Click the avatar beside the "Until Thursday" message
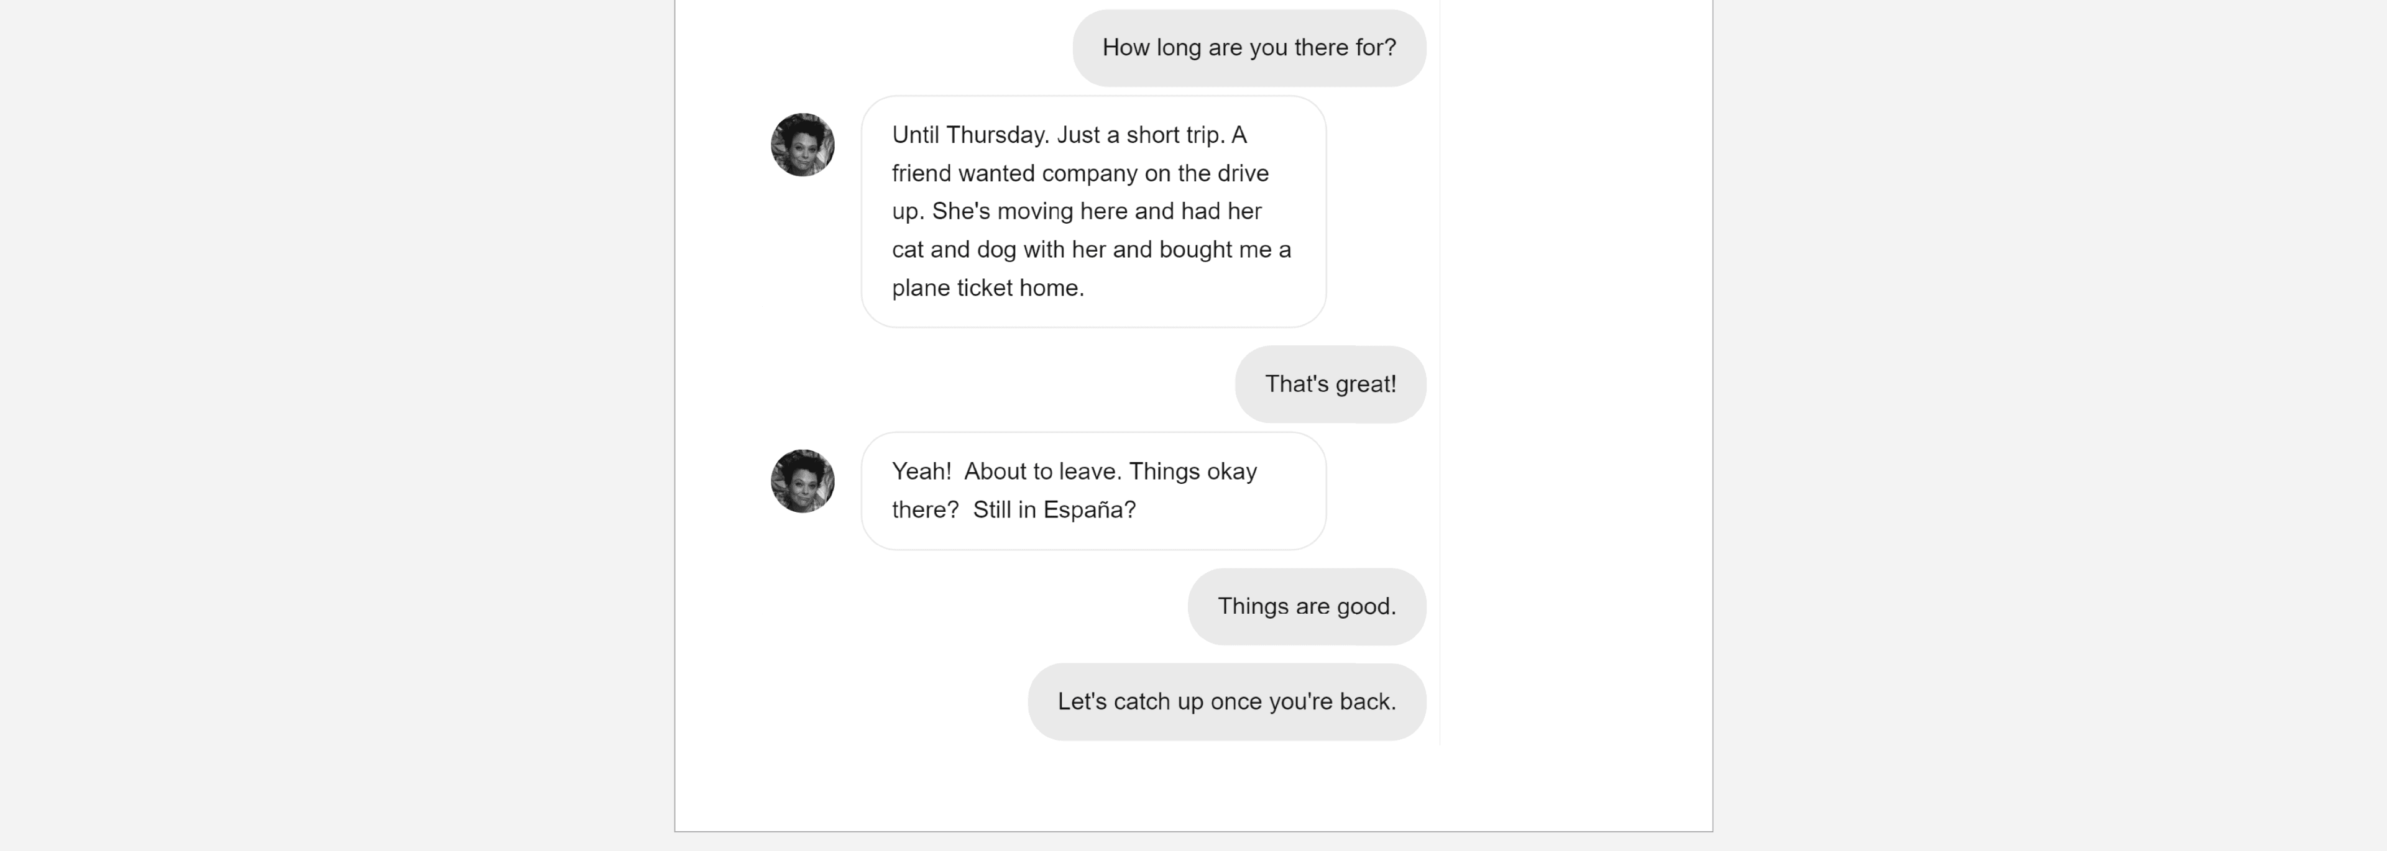The height and width of the screenshot is (851, 2387). (803, 145)
